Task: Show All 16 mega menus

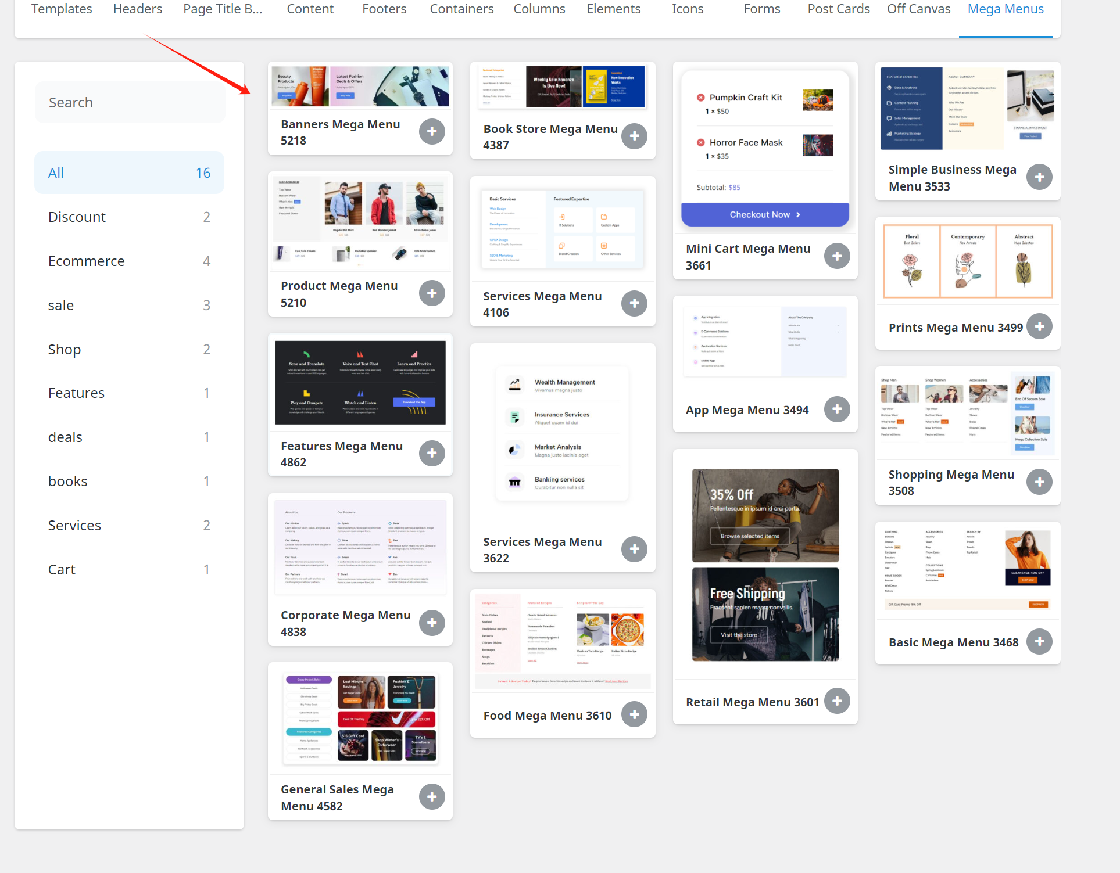Action: pyautogui.click(x=129, y=173)
